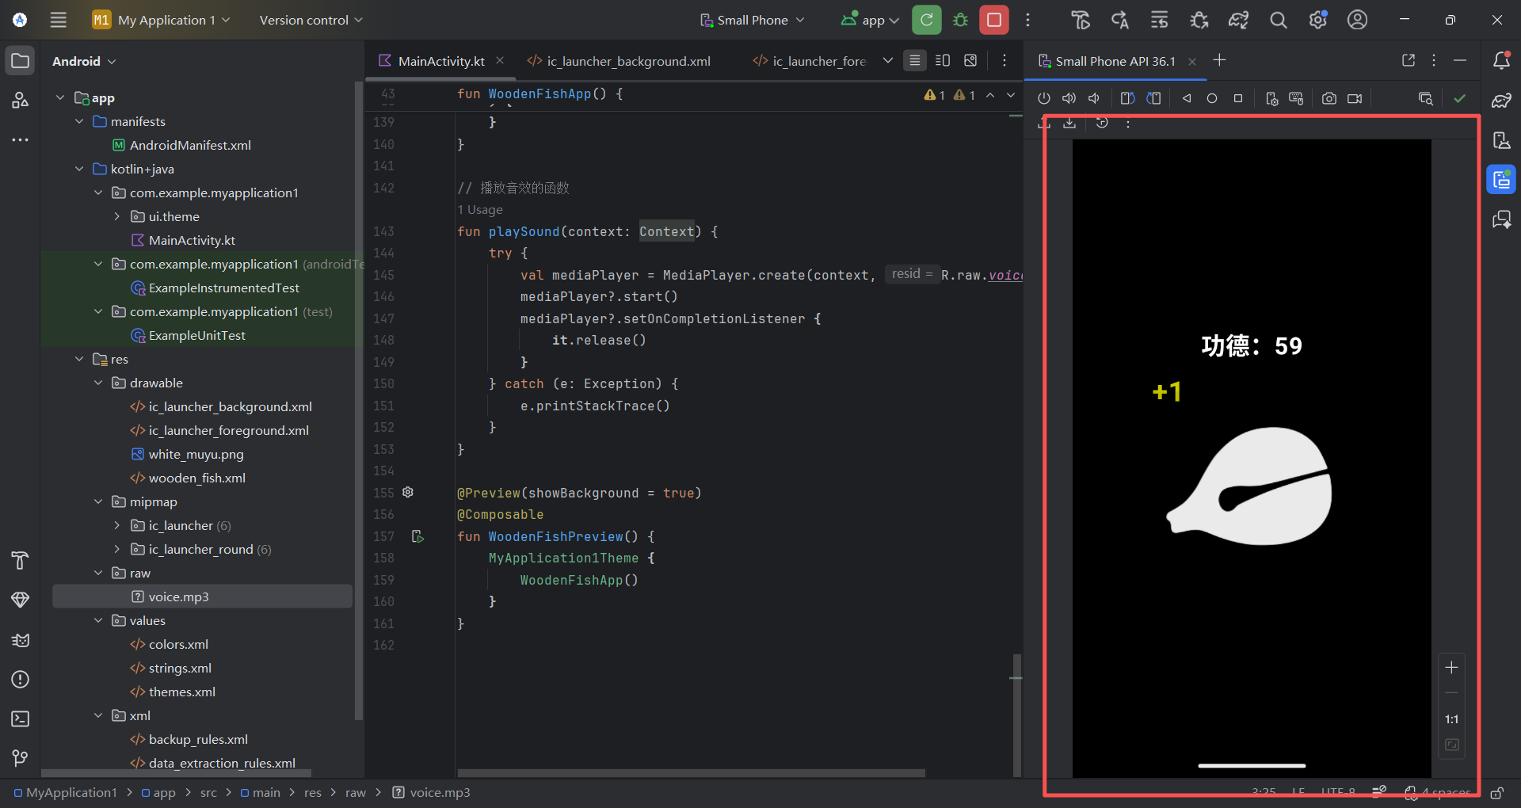Open the Android project view dropdown
The image size is (1521, 808).
(84, 61)
